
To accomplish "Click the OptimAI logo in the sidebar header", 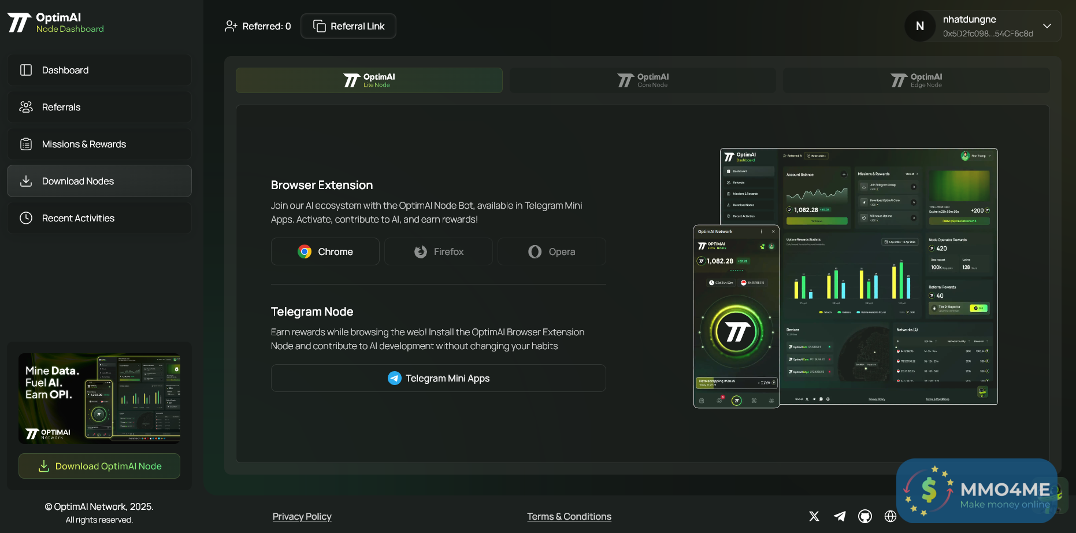I will pyautogui.click(x=55, y=23).
